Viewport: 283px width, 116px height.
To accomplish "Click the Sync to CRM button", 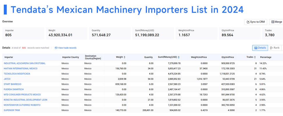I will [256, 22].
